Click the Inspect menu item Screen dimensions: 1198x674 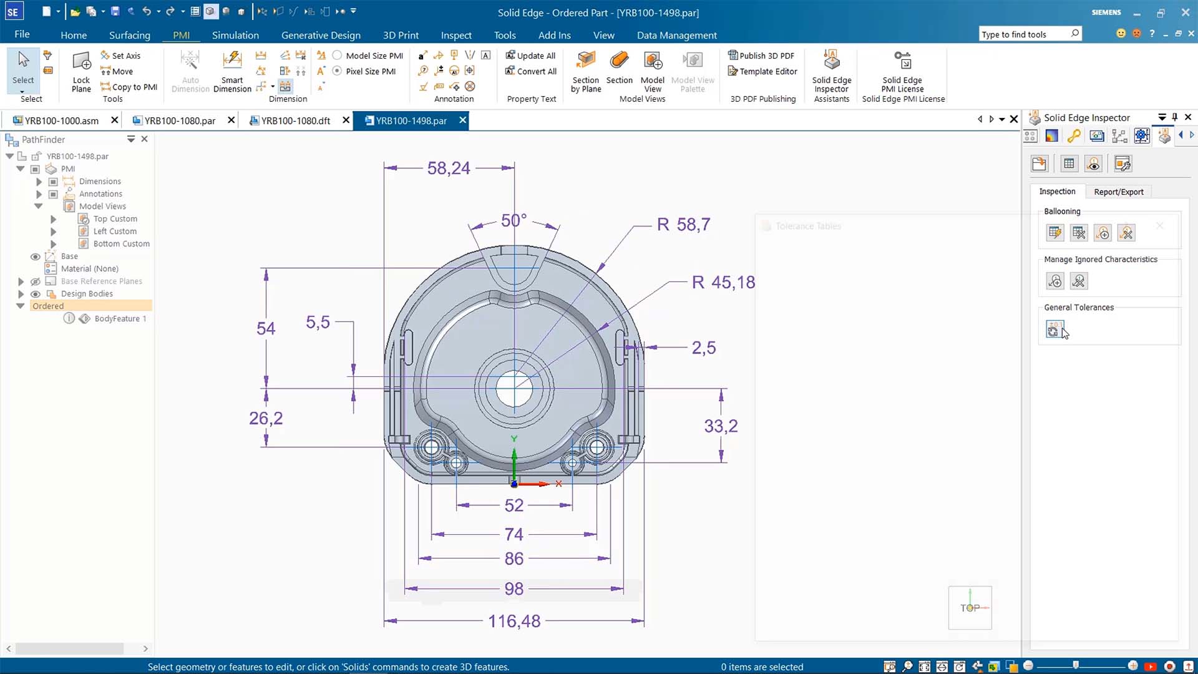click(x=456, y=34)
